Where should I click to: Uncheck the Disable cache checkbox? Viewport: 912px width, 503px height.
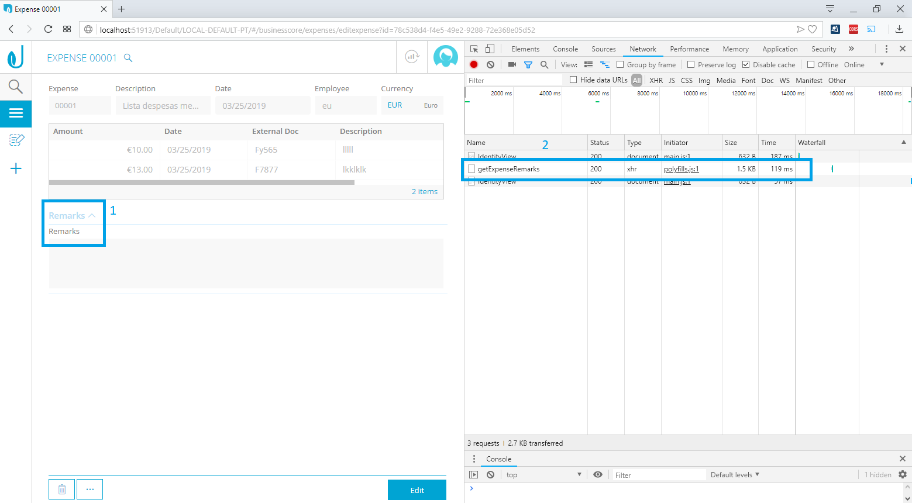[x=746, y=64]
